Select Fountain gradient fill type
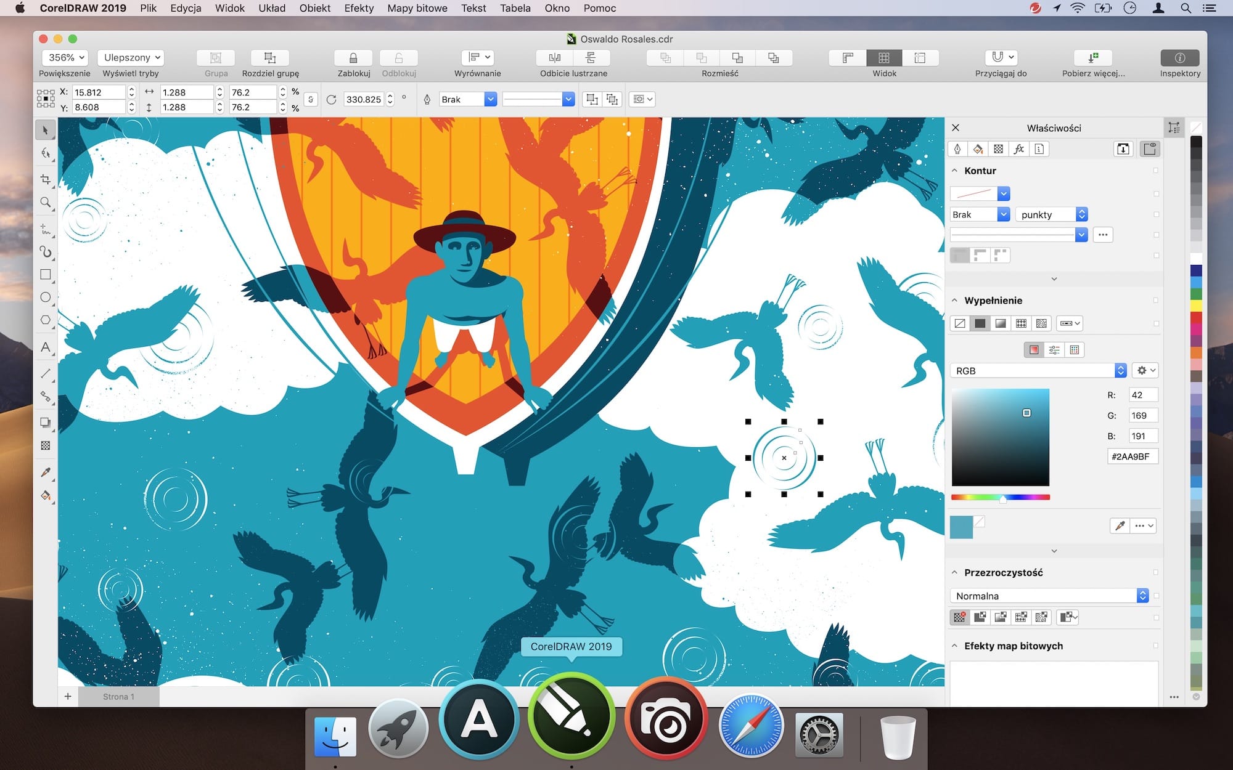This screenshot has width=1233, height=770. pos(1001,323)
